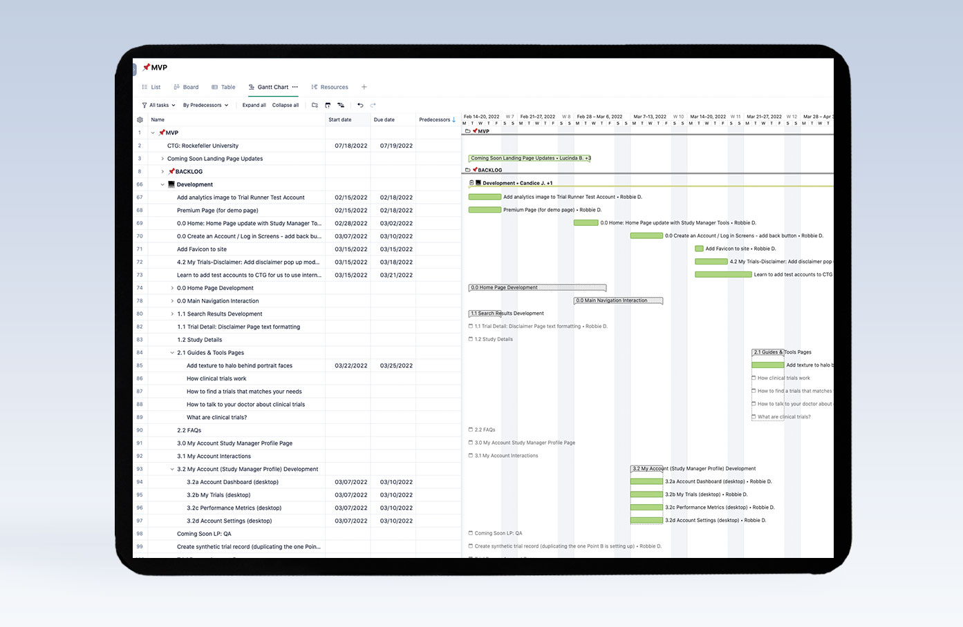Click the funnel icon of All tasks filter
Image resolution: width=963 pixels, height=627 pixels.
(x=144, y=105)
